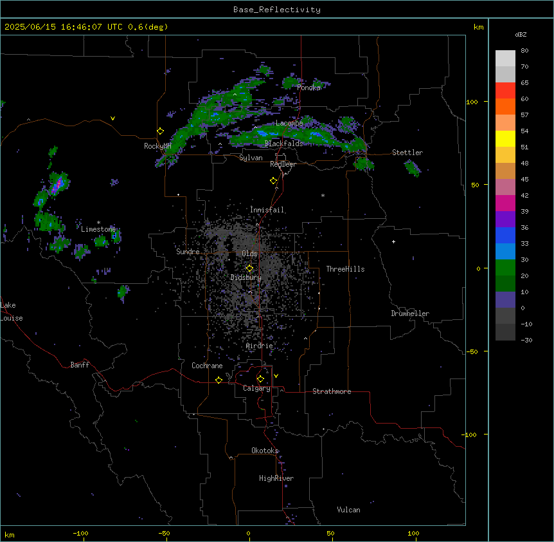Select the Drumheller label

410,313
